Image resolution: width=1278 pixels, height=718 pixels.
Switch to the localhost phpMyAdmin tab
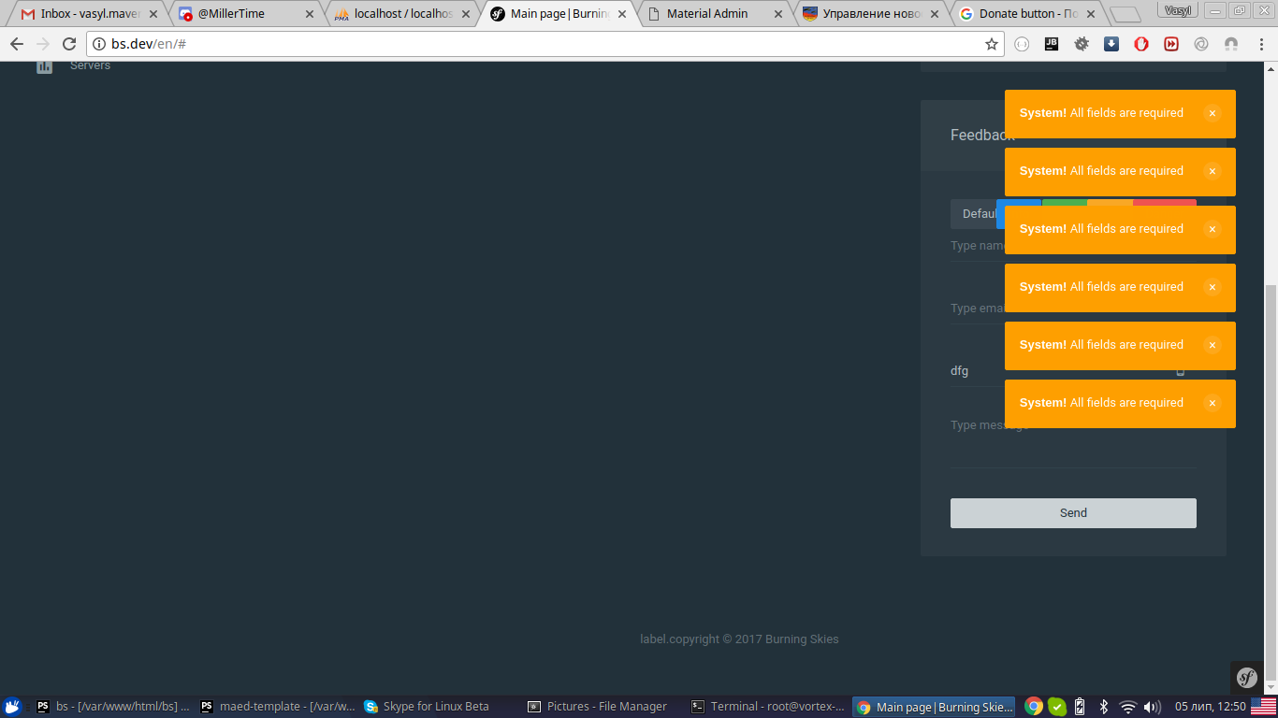[401, 14]
